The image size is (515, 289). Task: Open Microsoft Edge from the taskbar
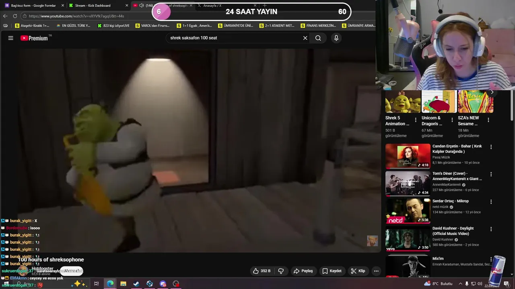pyautogui.click(x=110, y=284)
